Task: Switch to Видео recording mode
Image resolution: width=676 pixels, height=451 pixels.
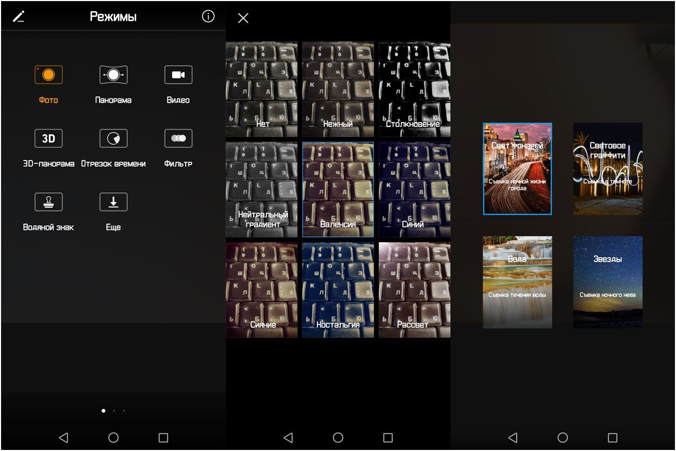Action: (x=178, y=75)
